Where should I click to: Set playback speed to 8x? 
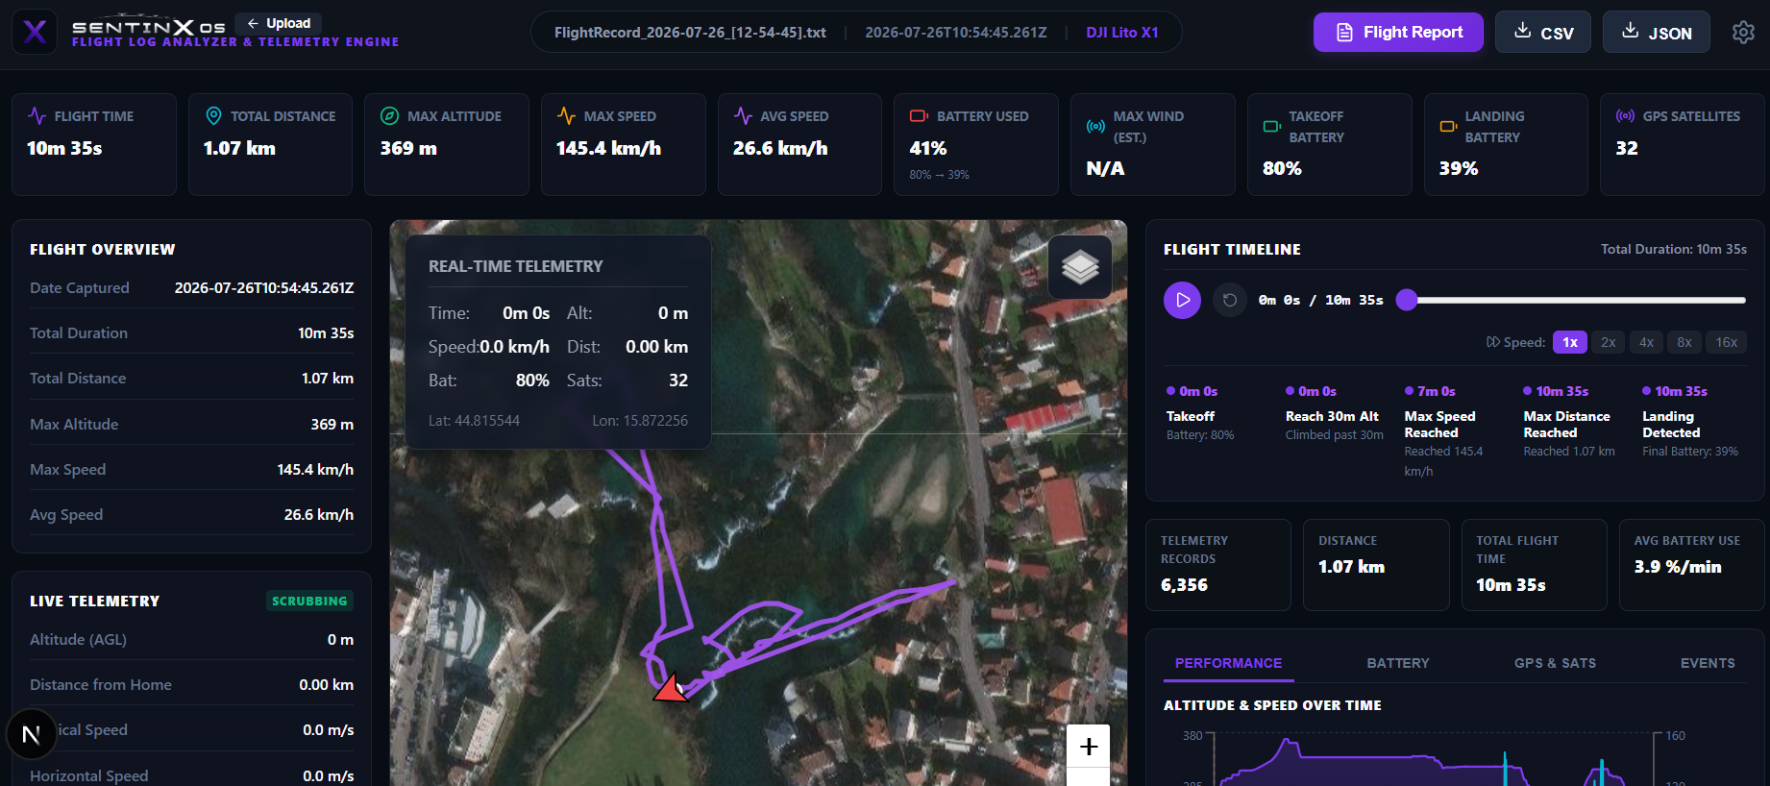pos(1684,342)
